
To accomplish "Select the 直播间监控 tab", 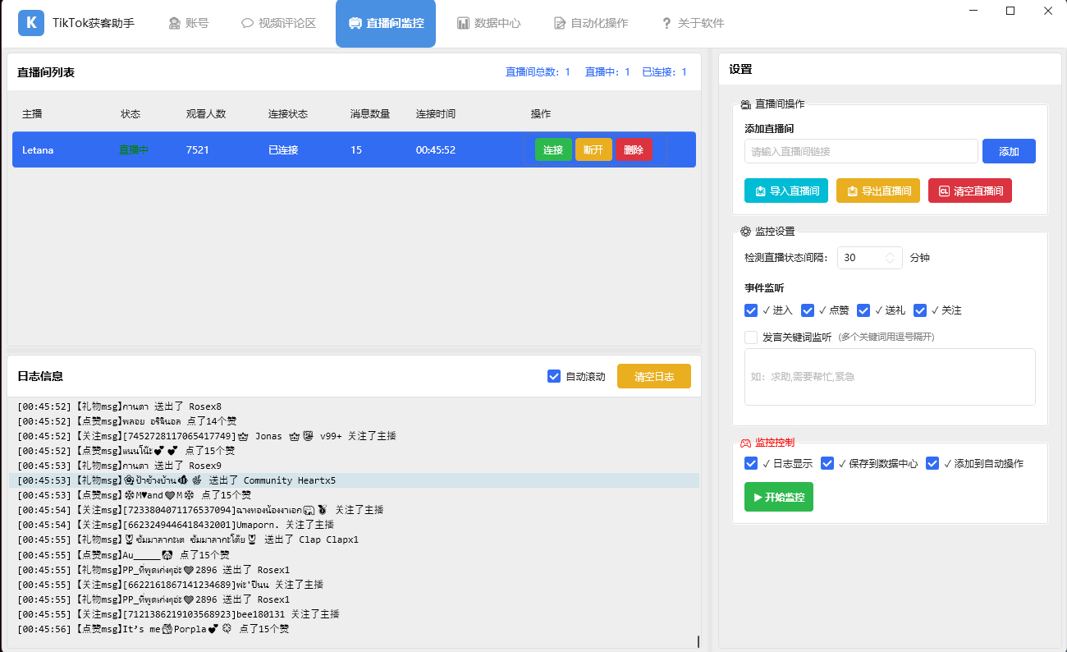I will click(386, 23).
